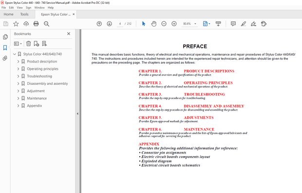The height and width of the screenshot is (193, 302).
Task: Open the View menu
Action: [x=19, y=8]
